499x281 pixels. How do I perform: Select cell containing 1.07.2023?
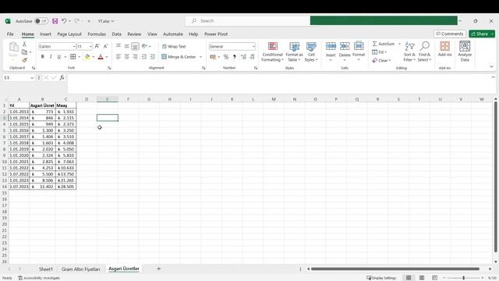click(x=19, y=187)
